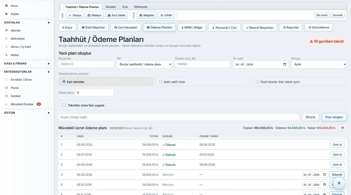Click the calendar icon in İlk vade field
This screenshot has width=351, height=195.
[285, 64]
